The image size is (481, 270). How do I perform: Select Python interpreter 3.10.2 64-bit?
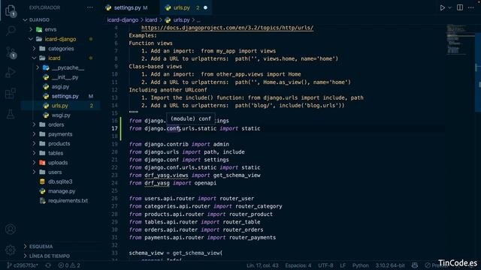pos(390,265)
